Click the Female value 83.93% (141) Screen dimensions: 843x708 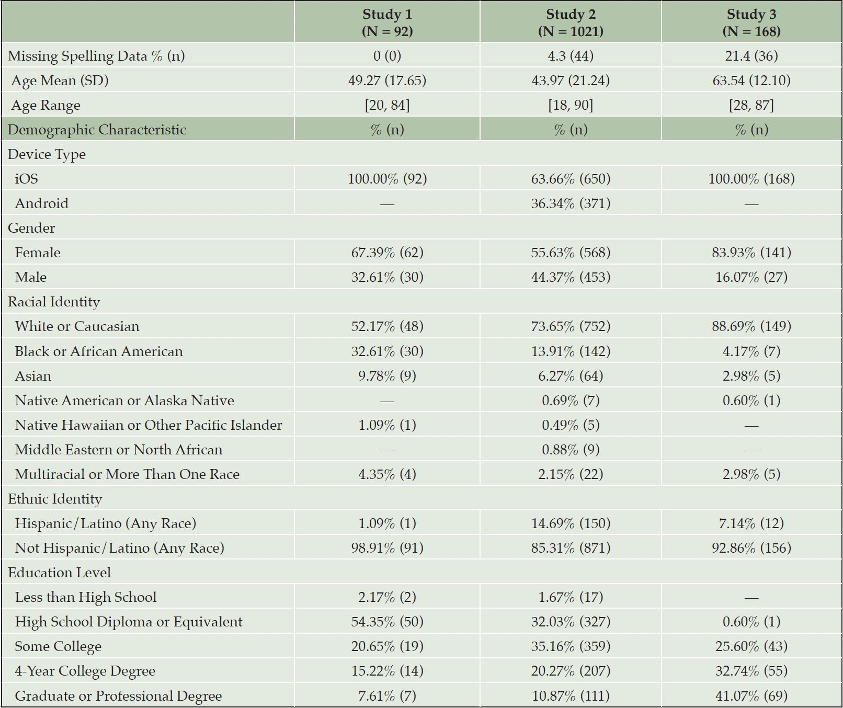751,253
